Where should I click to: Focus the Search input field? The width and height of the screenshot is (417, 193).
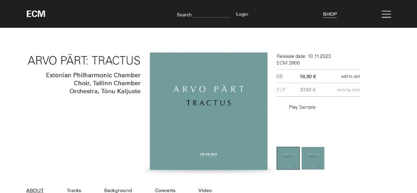(x=211, y=15)
